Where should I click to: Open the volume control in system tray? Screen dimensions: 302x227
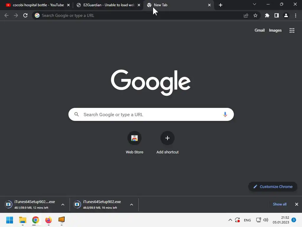(x=266, y=220)
